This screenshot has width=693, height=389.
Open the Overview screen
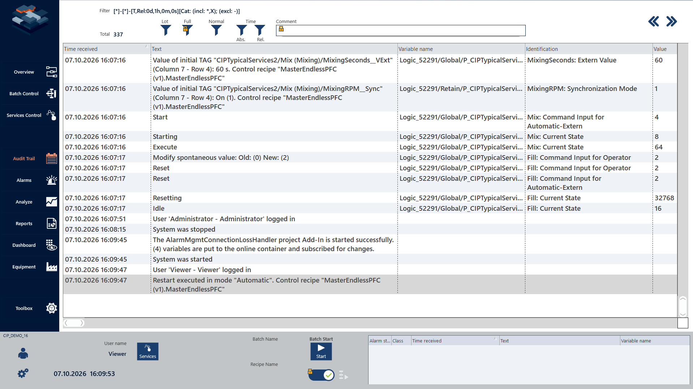[30, 72]
